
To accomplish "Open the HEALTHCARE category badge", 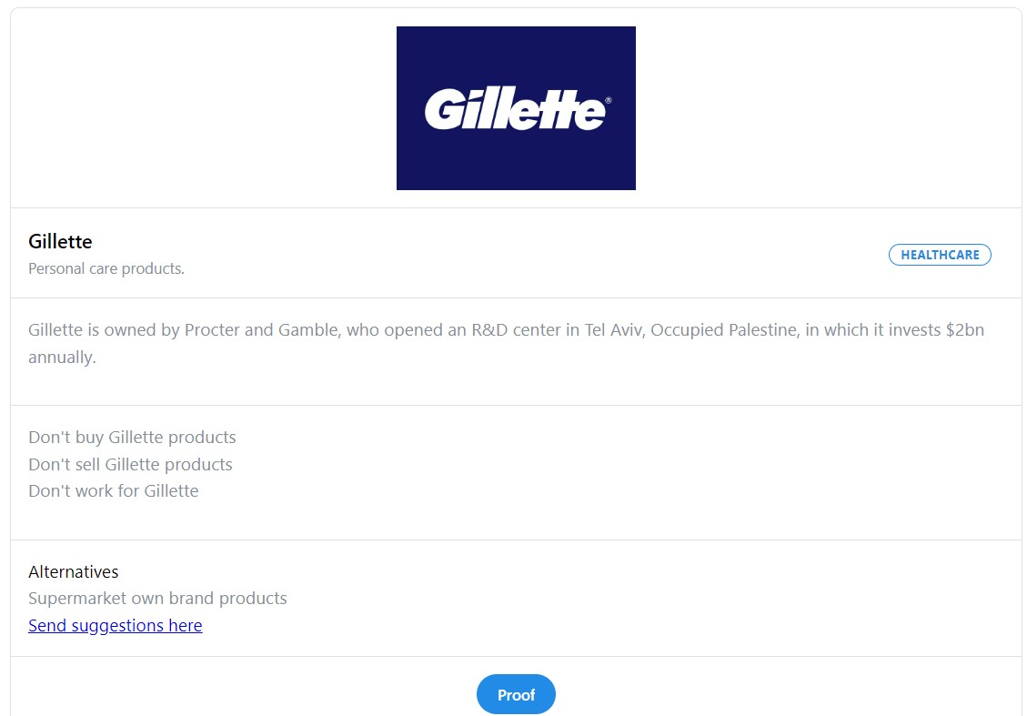I will (940, 255).
